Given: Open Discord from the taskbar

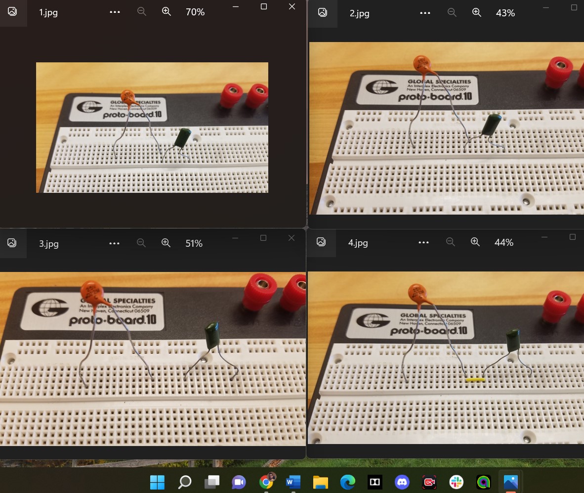Looking at the screenshot, I should (402, 482).
